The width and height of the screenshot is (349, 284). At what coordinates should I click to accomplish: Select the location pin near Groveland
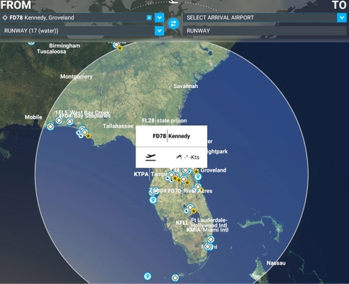pos(198,177)
